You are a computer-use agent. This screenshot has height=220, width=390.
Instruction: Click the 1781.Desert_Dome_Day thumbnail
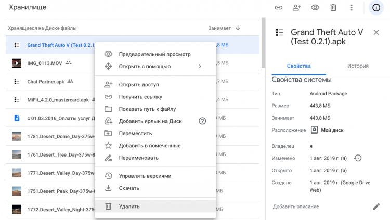(x=17, y=136)
